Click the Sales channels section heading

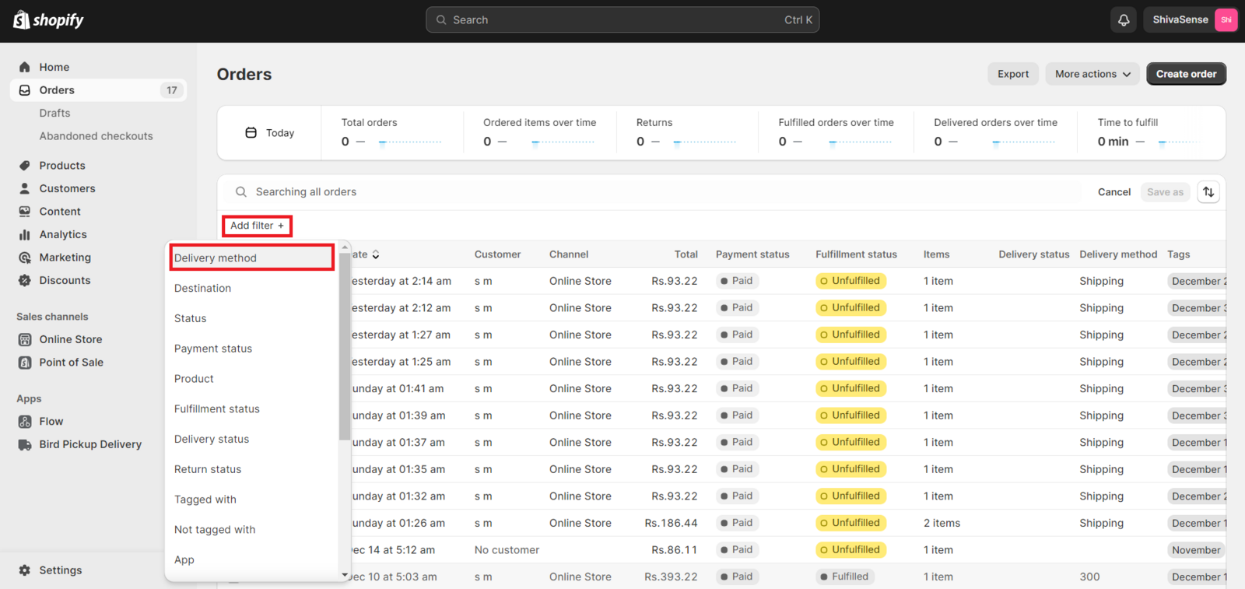[52, 317]
